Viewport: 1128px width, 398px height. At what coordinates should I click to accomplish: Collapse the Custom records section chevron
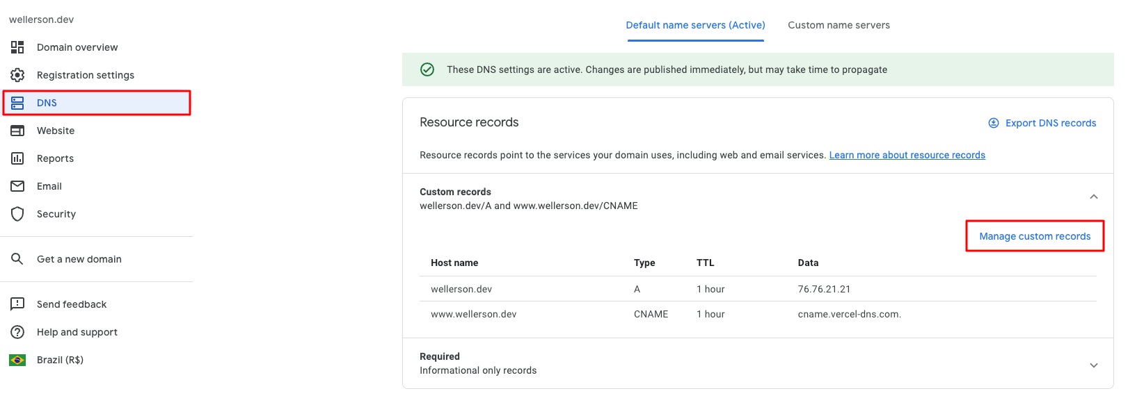(x=1093, y=197)
